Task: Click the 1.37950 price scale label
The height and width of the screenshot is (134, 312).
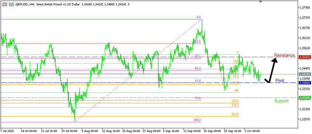Action: (305, 7)
